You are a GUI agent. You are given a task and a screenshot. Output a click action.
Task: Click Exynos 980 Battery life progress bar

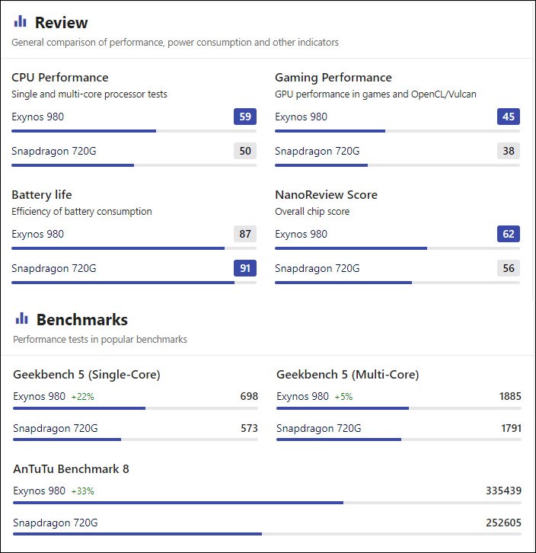coord(134,248)
